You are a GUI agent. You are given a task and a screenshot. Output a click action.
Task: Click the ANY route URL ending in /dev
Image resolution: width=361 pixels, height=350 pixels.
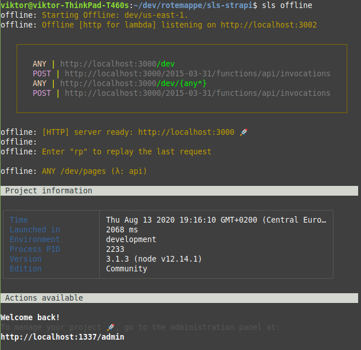pyautogui.click(x=117, y=64)
